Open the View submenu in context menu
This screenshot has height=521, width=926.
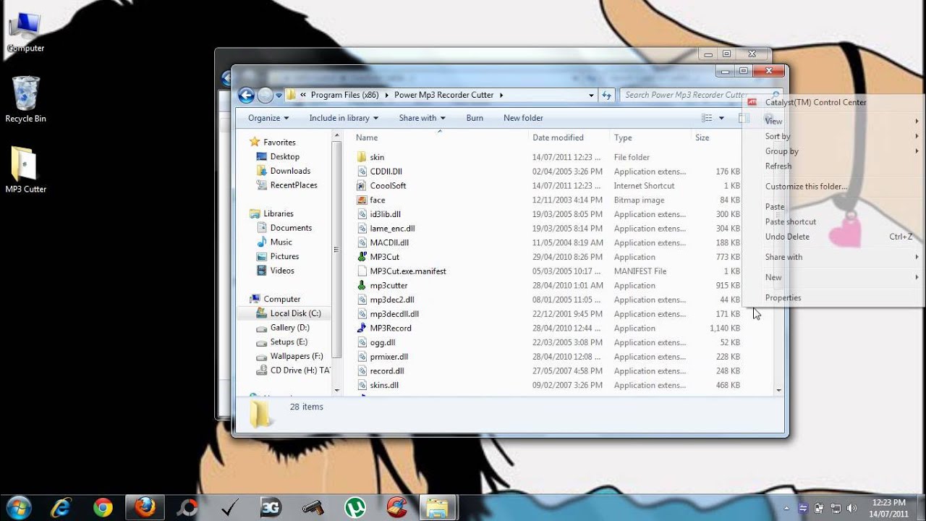[833, 121]
